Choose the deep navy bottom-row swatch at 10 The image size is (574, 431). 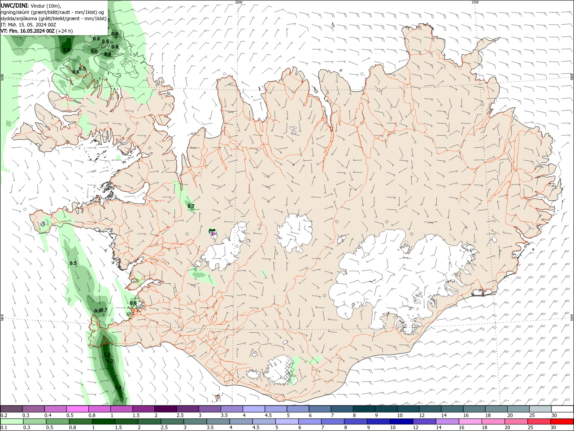(x=401, y=422)
